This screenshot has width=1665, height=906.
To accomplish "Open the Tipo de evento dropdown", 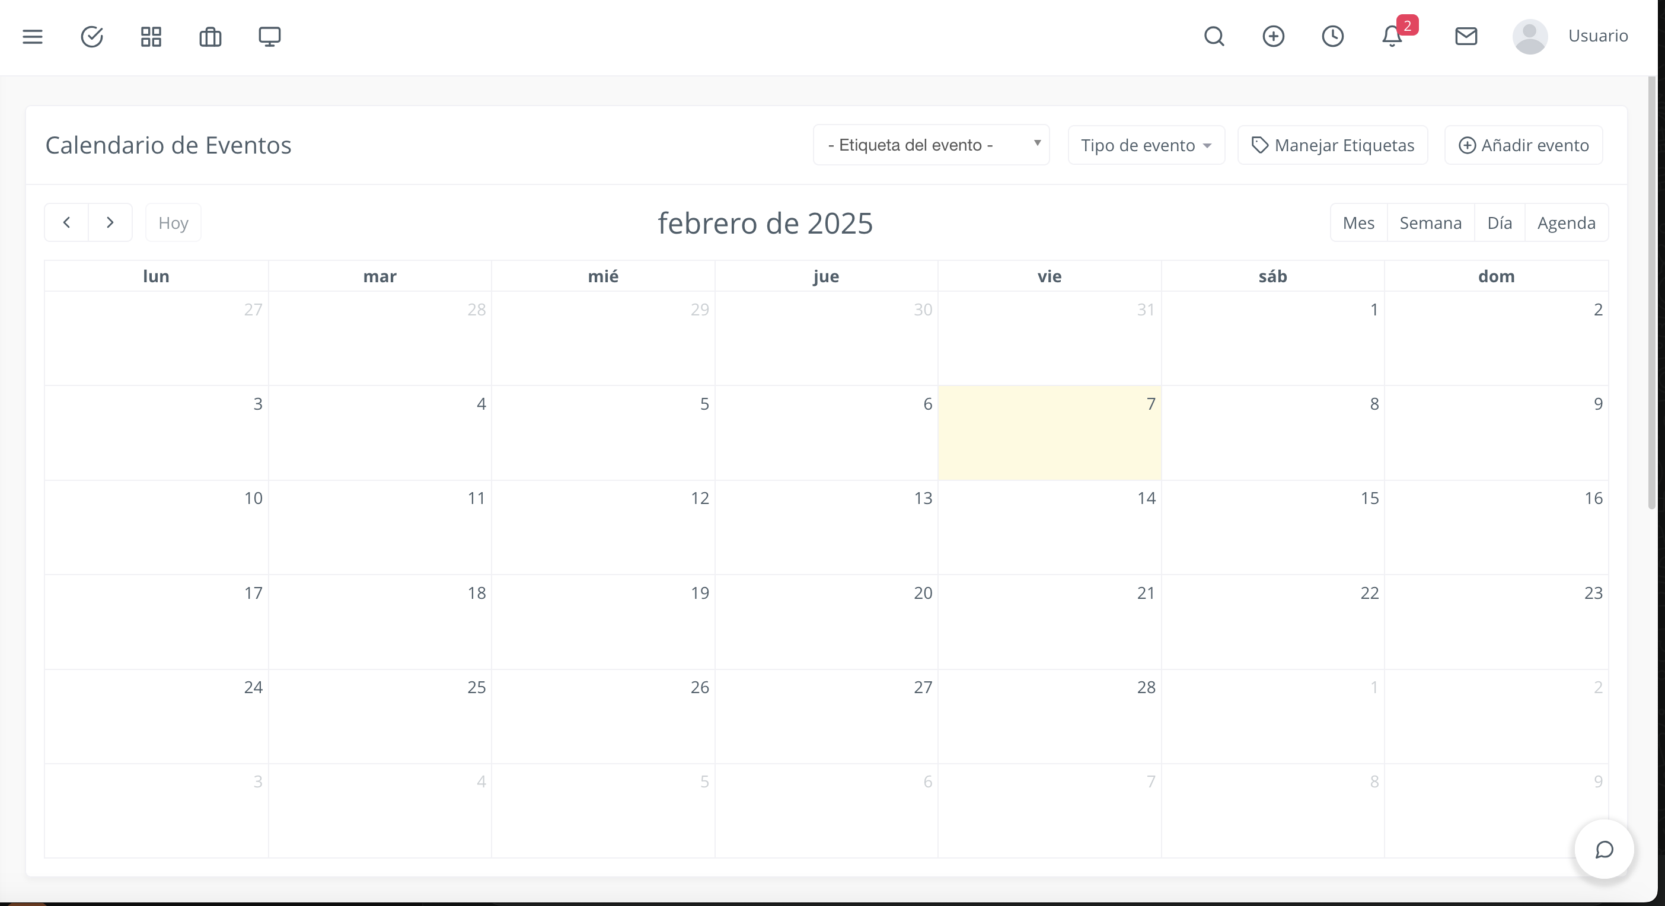I will point(1146,145).
